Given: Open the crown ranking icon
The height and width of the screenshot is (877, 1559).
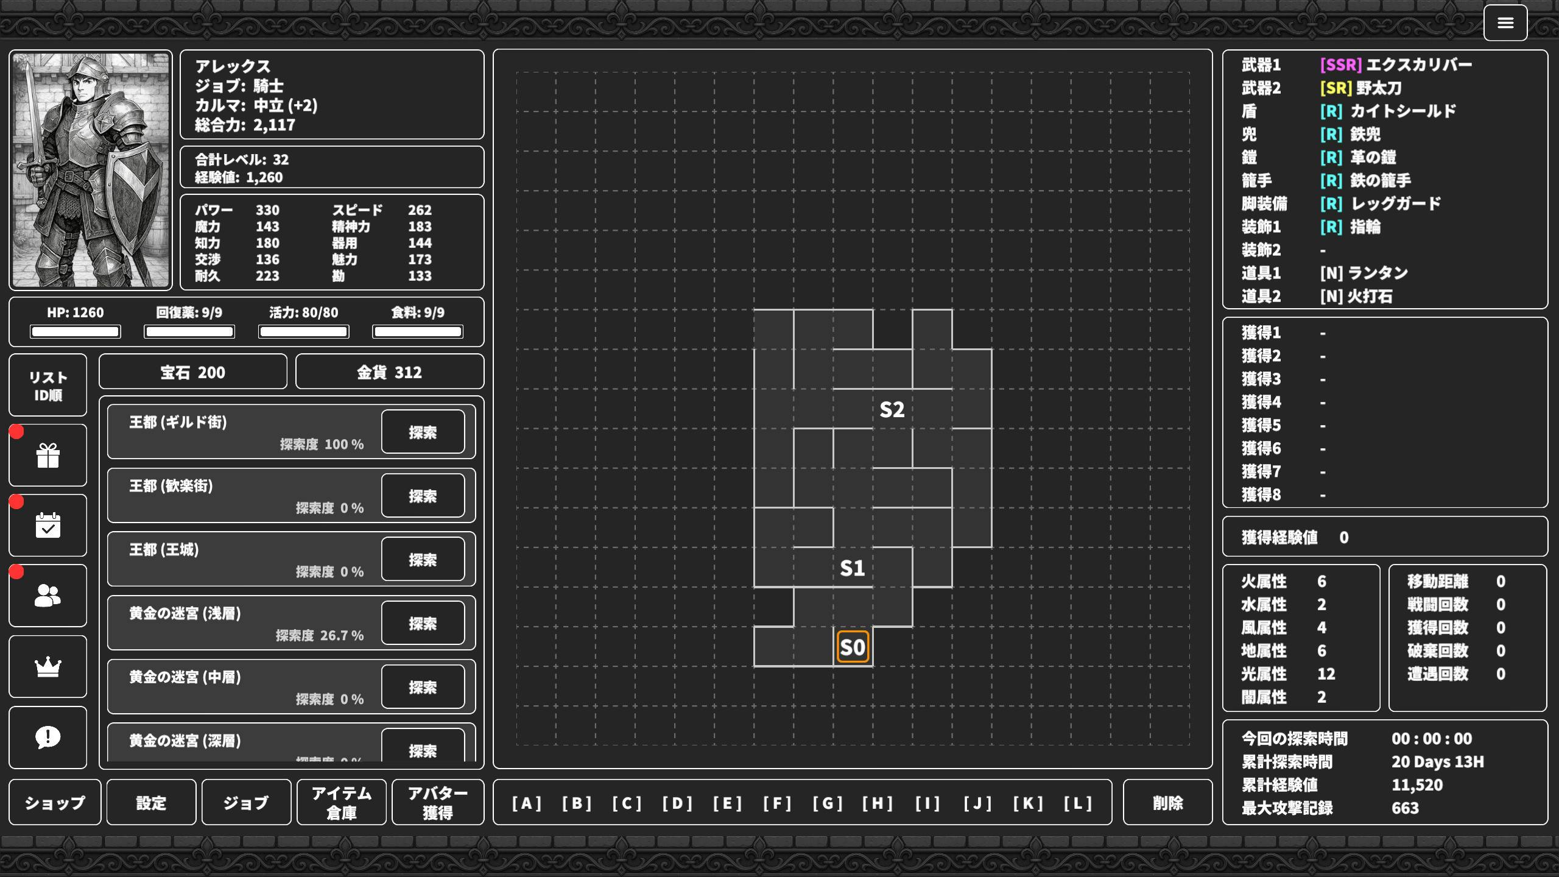Looking at the screenshot, I should click(48, 667).
